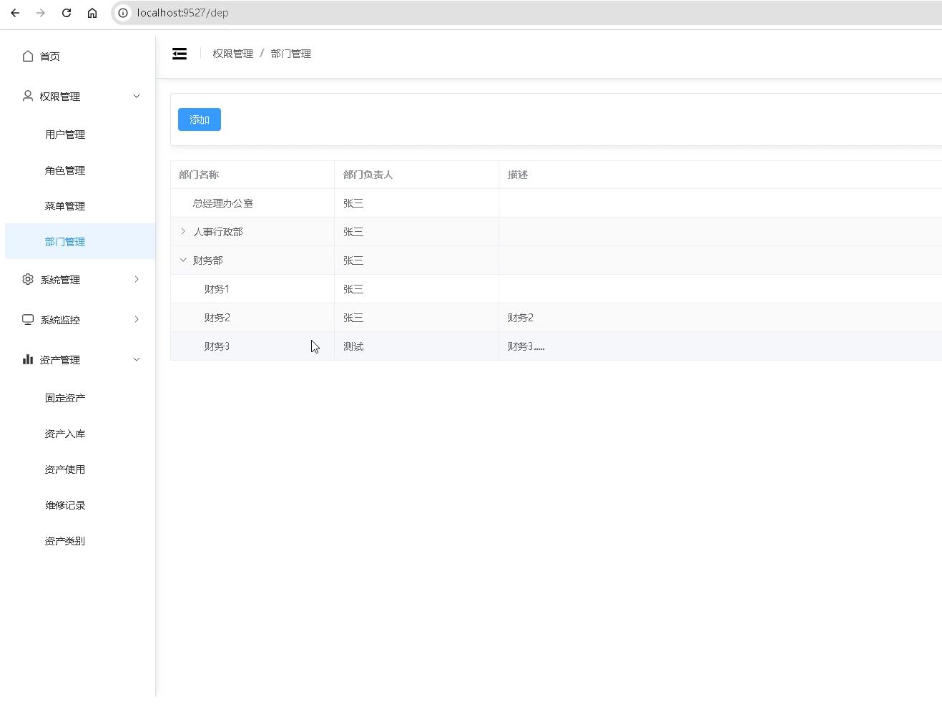Select the 财务3 department name cell
Image resolution: width=942 pixels, height=707 pixels.
tap(252, 346)
